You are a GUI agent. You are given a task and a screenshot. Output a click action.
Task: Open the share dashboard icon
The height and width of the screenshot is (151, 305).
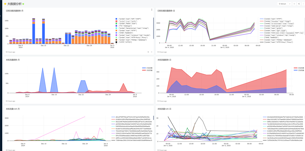pos(299,4)
